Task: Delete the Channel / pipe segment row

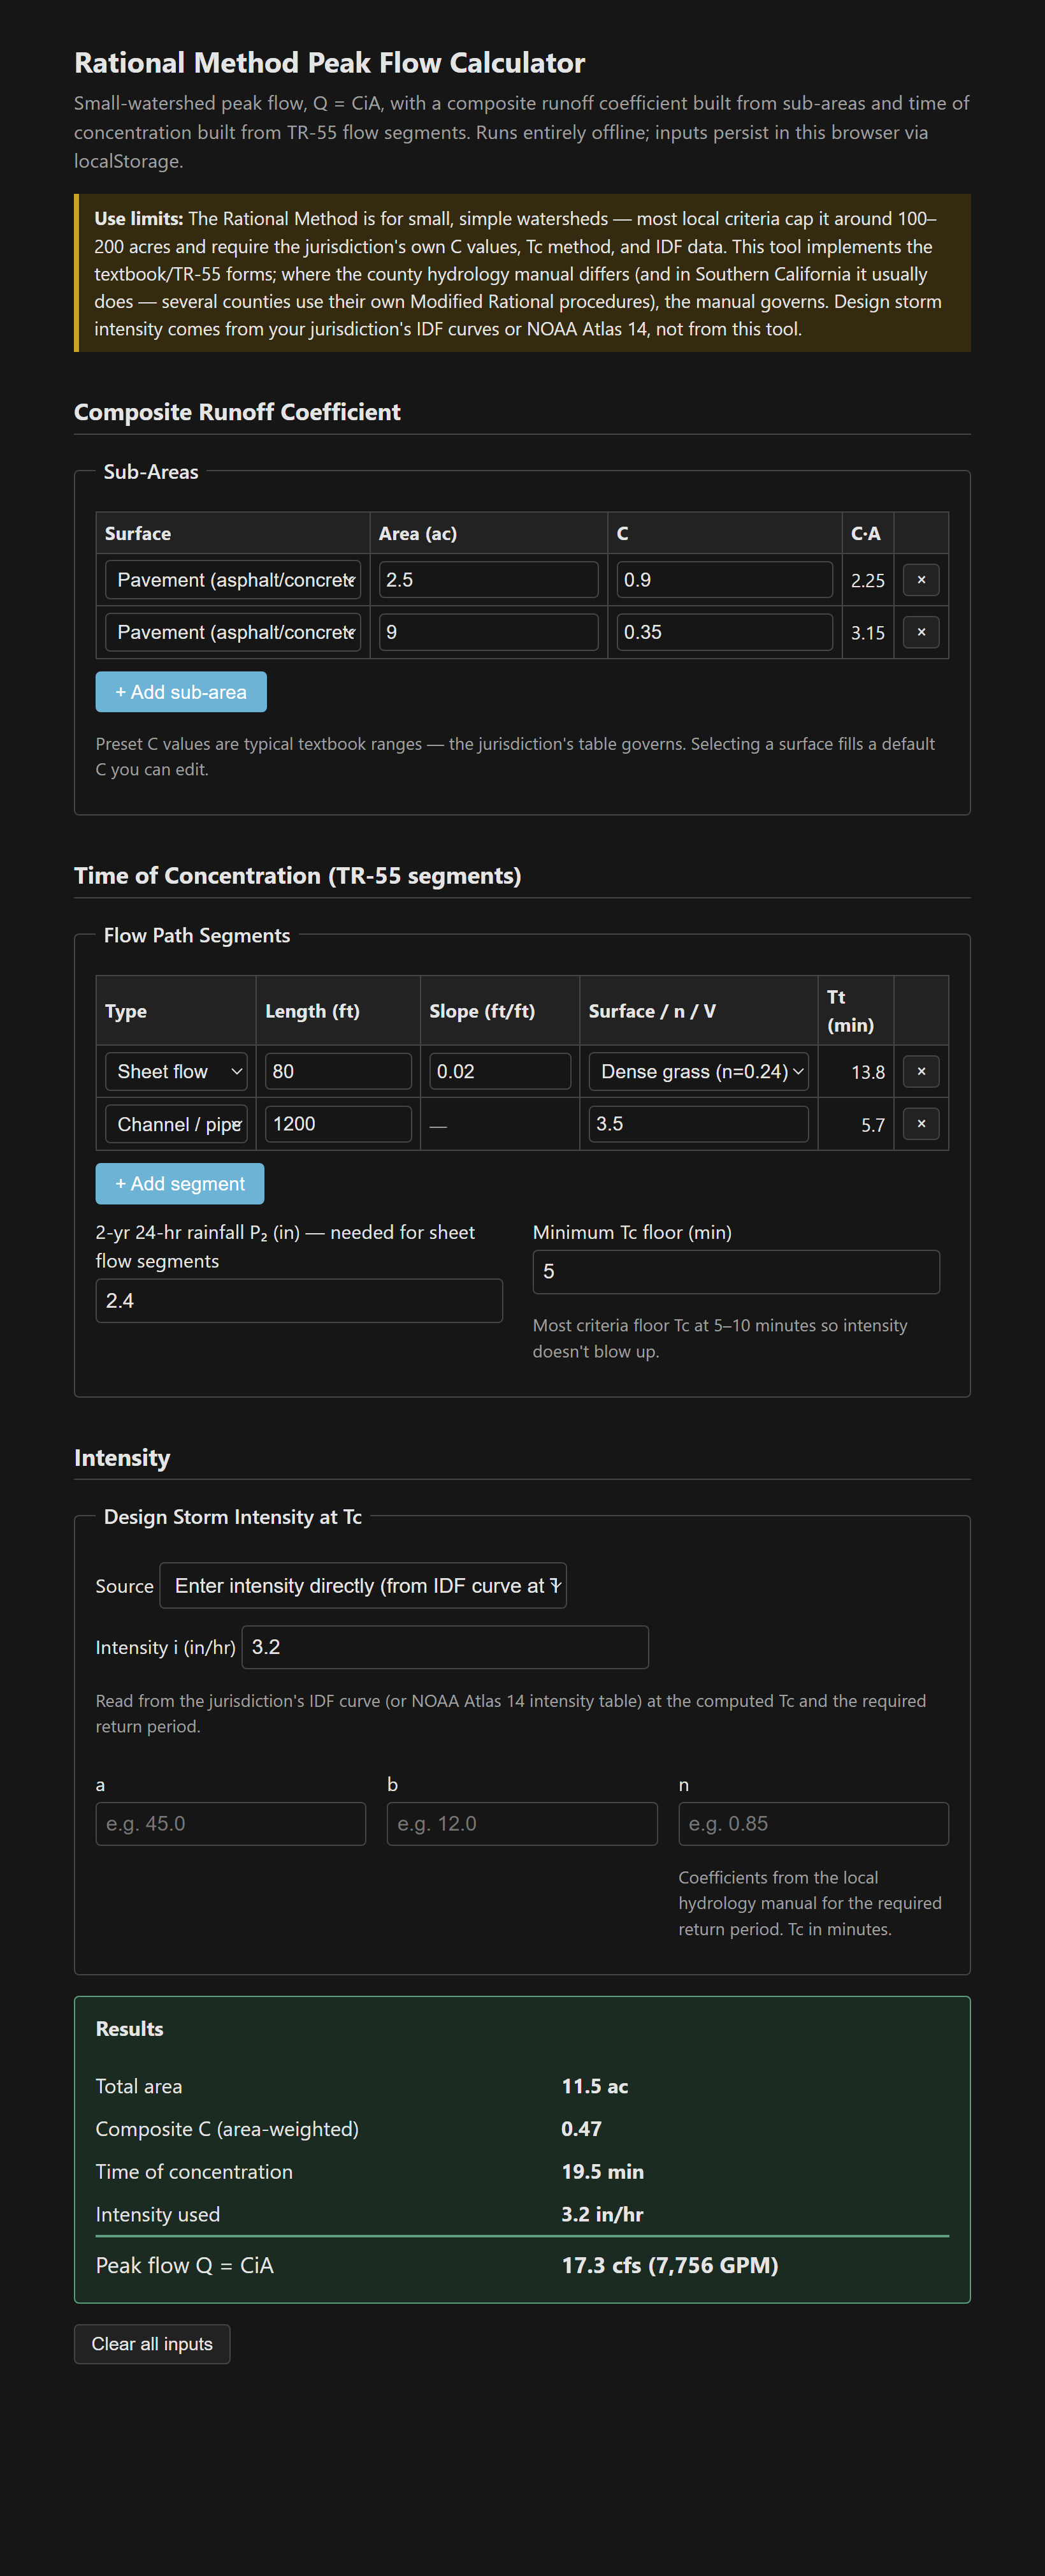Action: pos(920,1124)
